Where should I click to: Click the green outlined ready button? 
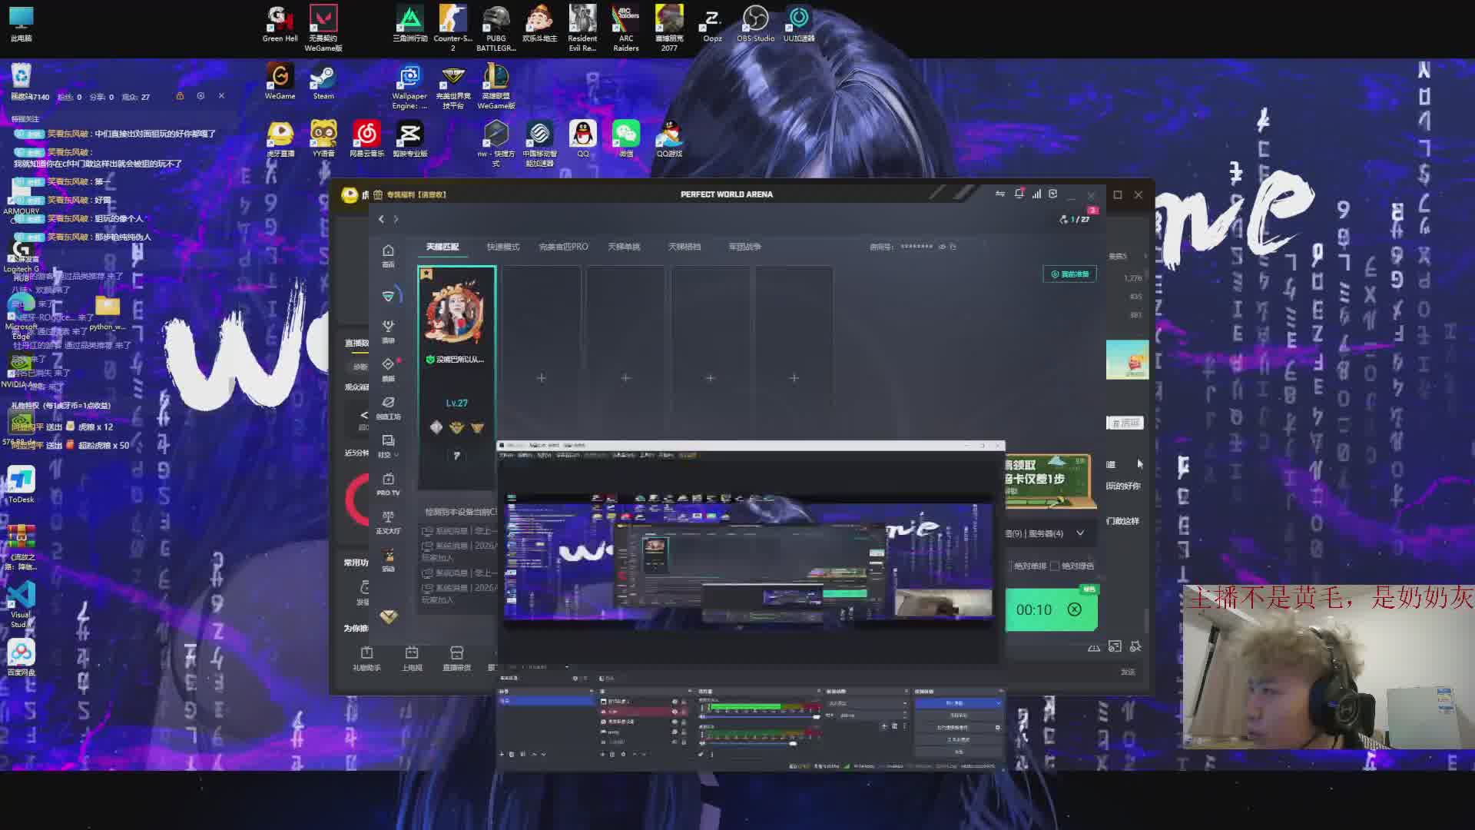click(1069, 274)
